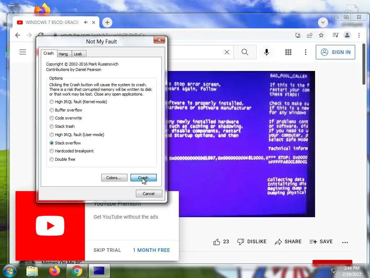This screenshot has height=278, width=370.
Task: Click the Crash button
Action: pyautogui.click(x=143, y=177)
